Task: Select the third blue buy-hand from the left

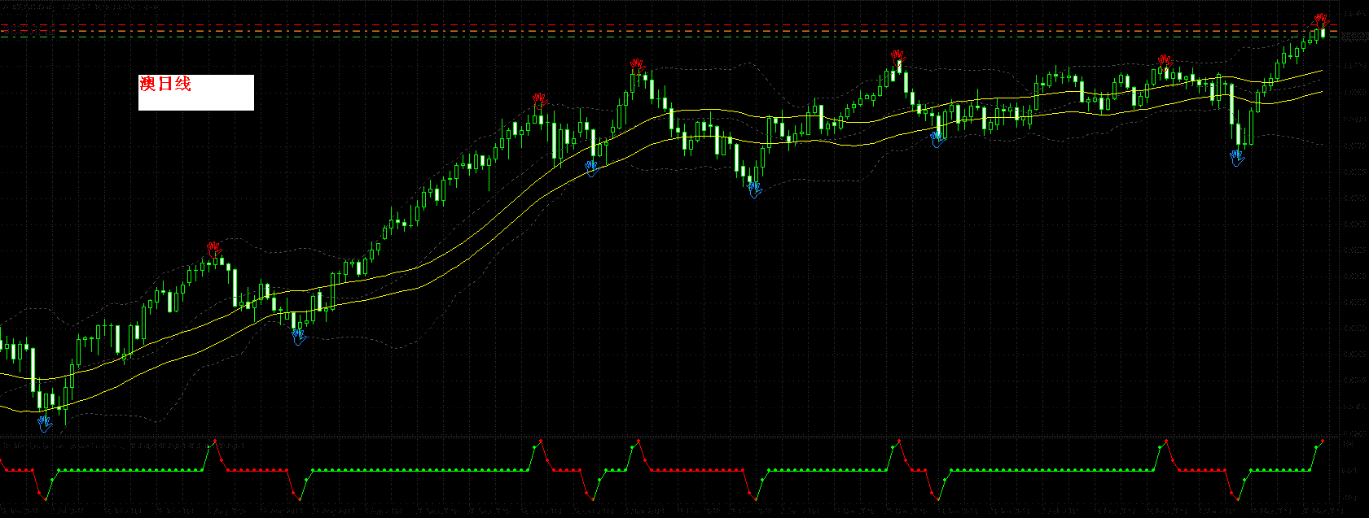Action: coord(592,168)
